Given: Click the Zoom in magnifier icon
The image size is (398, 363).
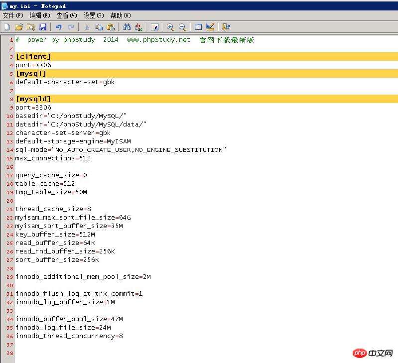Looking at the screenshot, I should pyautogui.click(x=170, y=27).
